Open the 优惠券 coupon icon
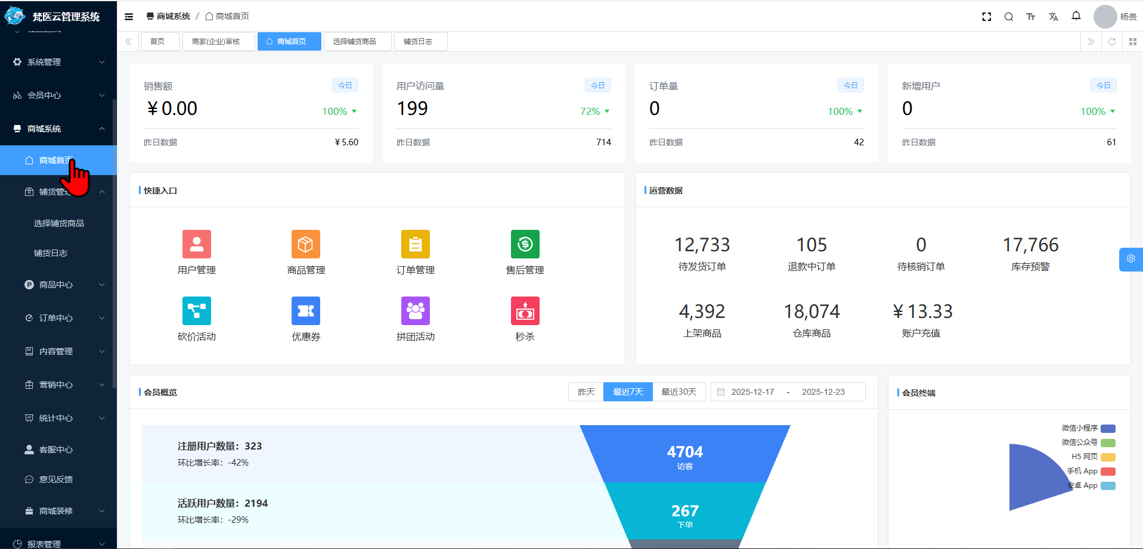Screen dimensions: 1143x549 coord(306,311)
